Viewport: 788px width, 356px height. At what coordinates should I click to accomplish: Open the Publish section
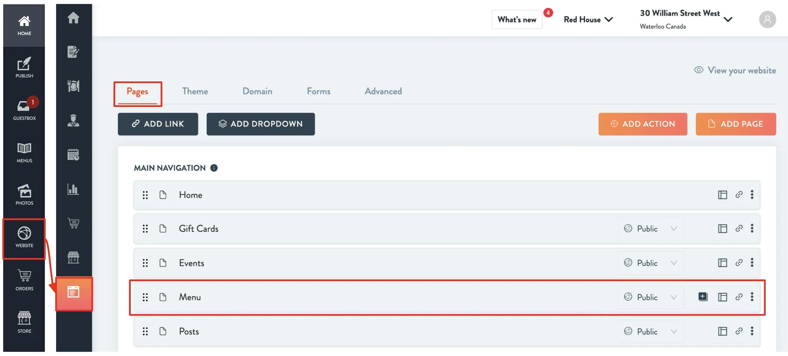click(24, 68)
